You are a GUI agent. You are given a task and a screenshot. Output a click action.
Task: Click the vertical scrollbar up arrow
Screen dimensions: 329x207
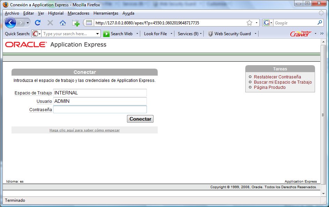click(323, 42)
